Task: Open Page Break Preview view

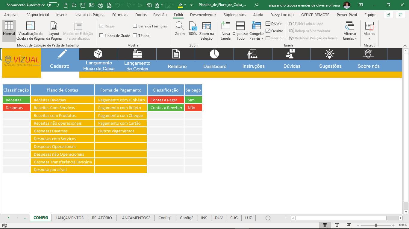Action: click(31, 30)
